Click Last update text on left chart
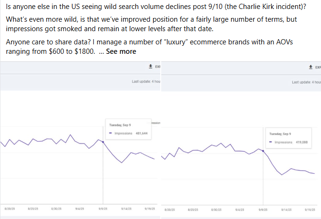Viewport: 321px width, 219px height. (x=146, y=82)
